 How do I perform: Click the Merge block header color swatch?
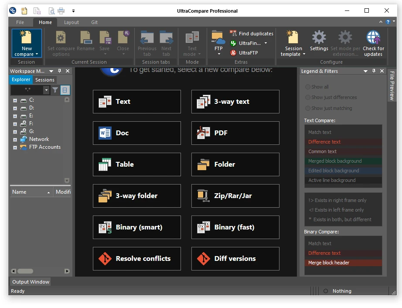point(343,263)
